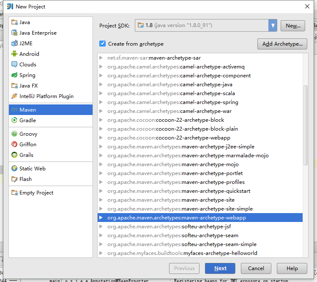Click the Gradle project icon
Image resolution: width=317 pixels, height=282 pixels.
click(x=14, y=120)
